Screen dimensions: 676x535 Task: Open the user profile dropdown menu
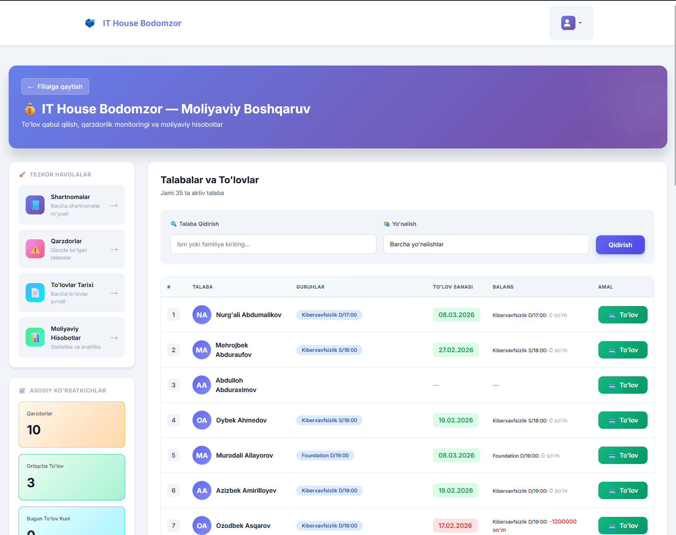pyautogui.click(x=571, y=23)
